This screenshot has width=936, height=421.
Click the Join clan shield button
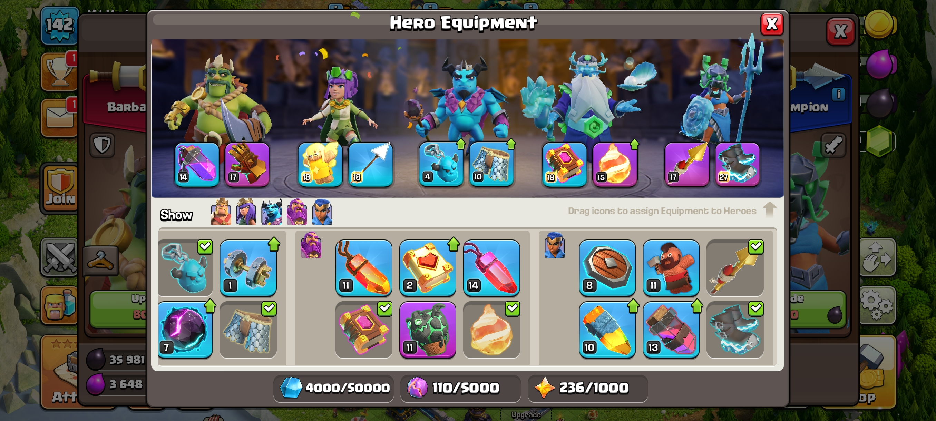pyautogui.click(x=60, y=188)
